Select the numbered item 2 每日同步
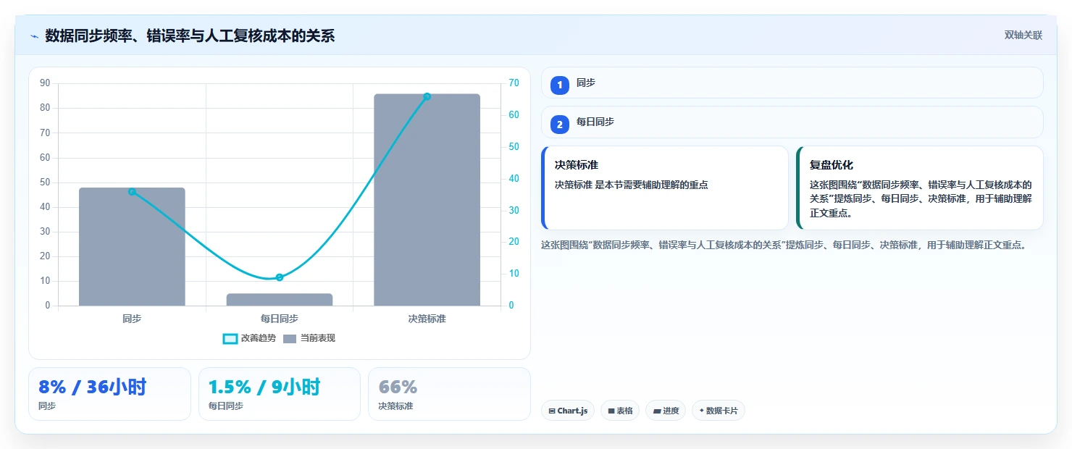The width and height of the screenshot is (1072, 449). click(x=792, y=122)
